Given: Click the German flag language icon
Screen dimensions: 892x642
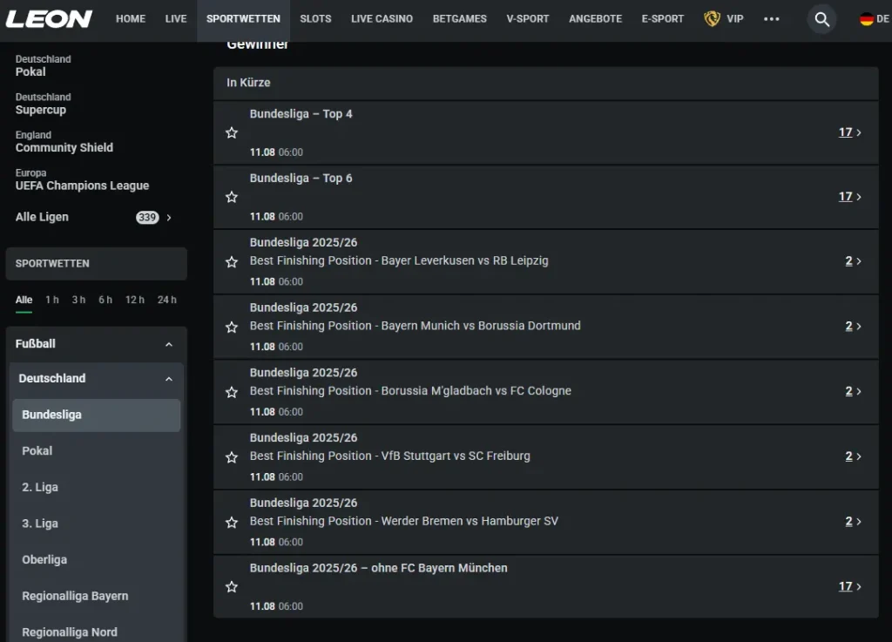Looking at the screenshot, I should 867,19.
